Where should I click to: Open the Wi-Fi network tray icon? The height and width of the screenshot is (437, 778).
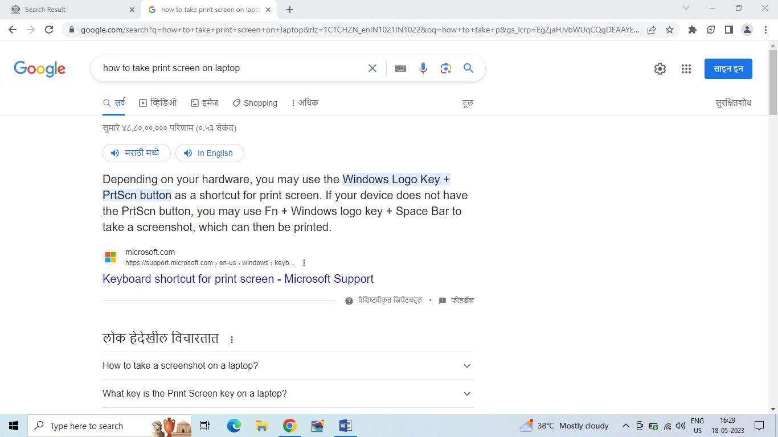point(668,426)
